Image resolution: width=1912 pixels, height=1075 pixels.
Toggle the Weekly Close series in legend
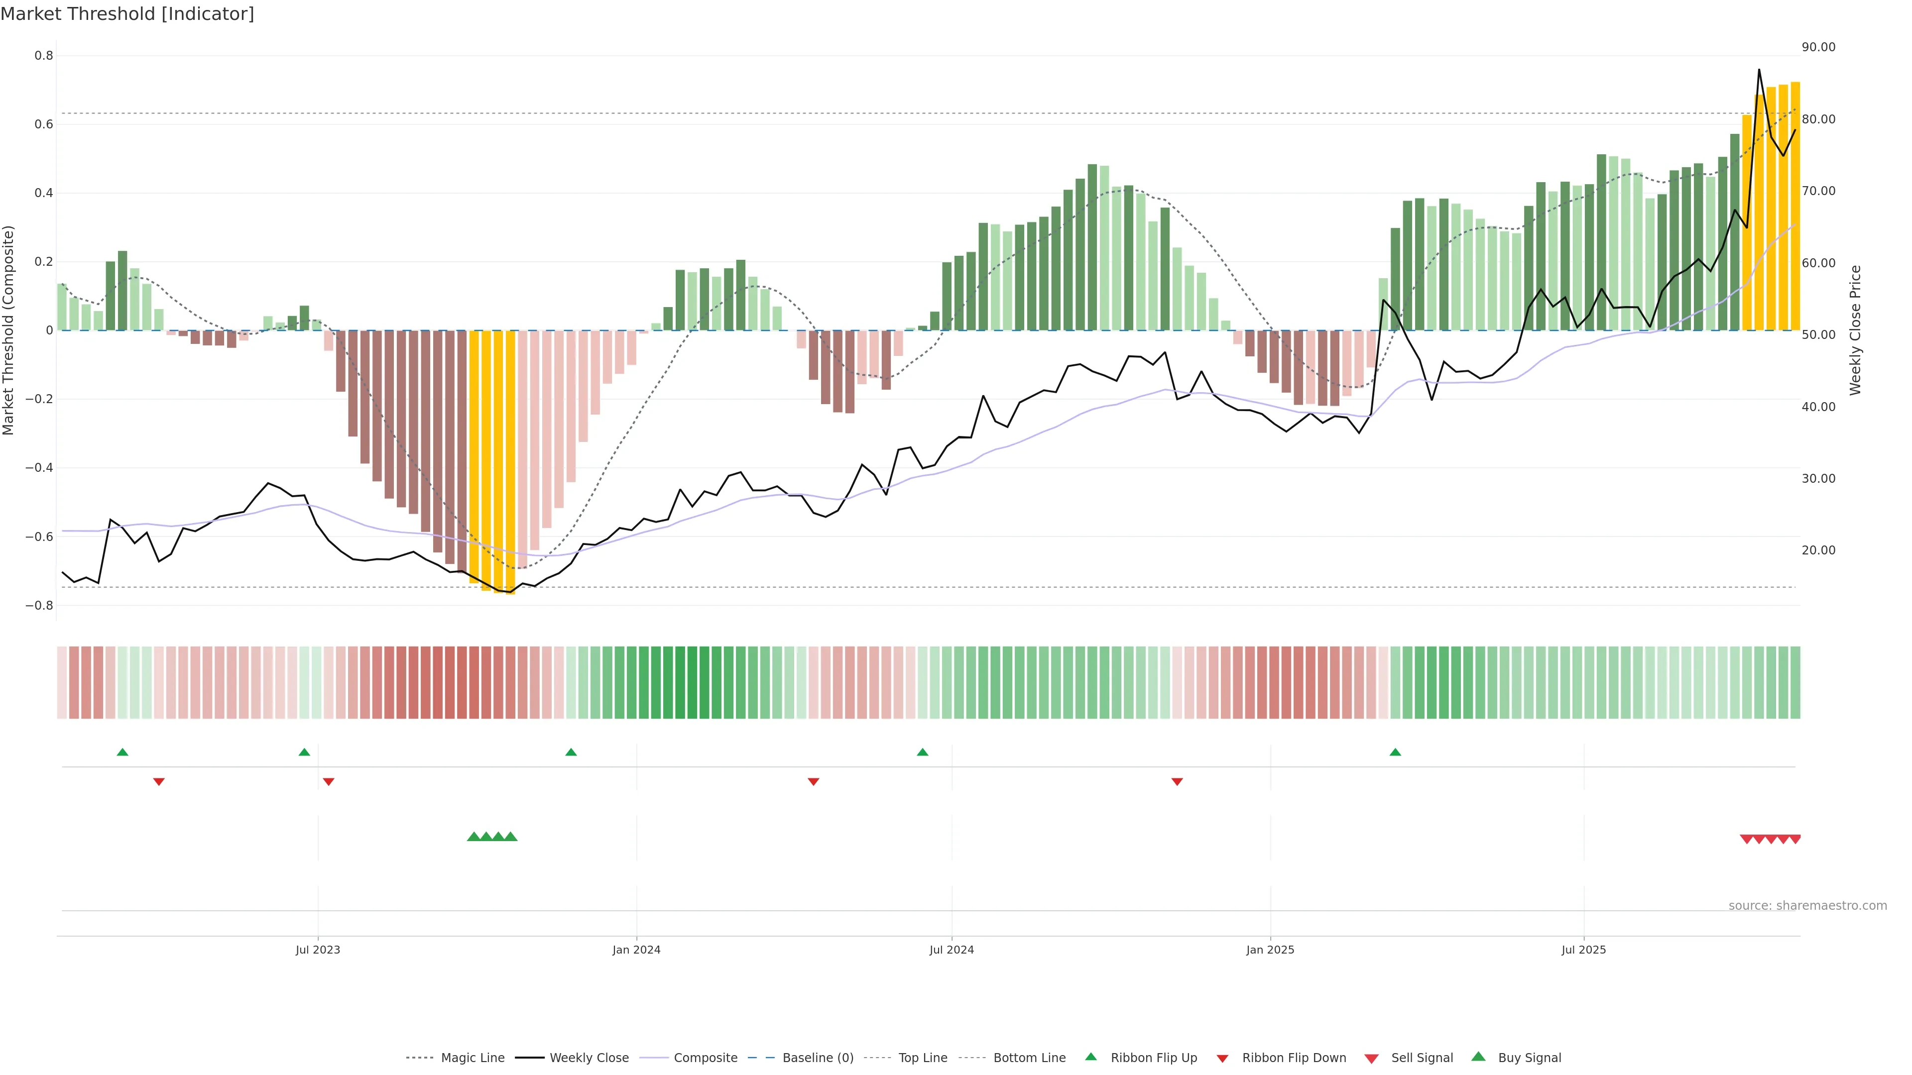[589, 1058]
